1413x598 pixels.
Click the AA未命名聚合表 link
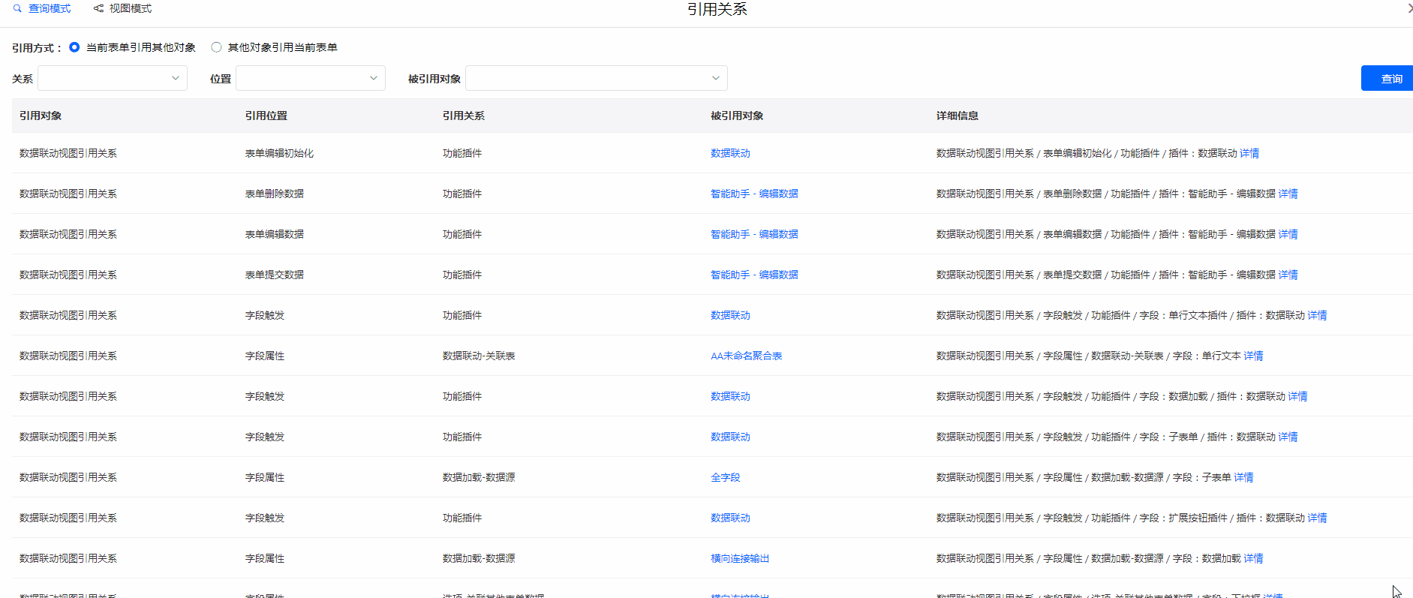click(x=746, y=356)
